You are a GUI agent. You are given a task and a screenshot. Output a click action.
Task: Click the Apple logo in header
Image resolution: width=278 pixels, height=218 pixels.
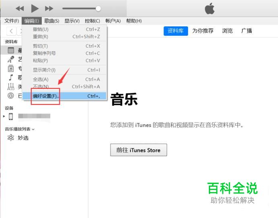tap(210, 8)
